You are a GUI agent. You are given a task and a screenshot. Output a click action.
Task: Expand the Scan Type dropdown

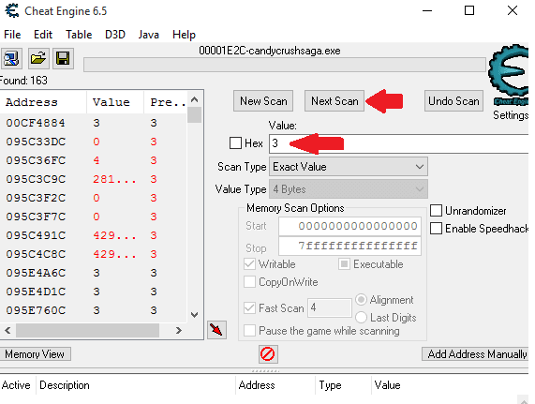coord(349,167)
